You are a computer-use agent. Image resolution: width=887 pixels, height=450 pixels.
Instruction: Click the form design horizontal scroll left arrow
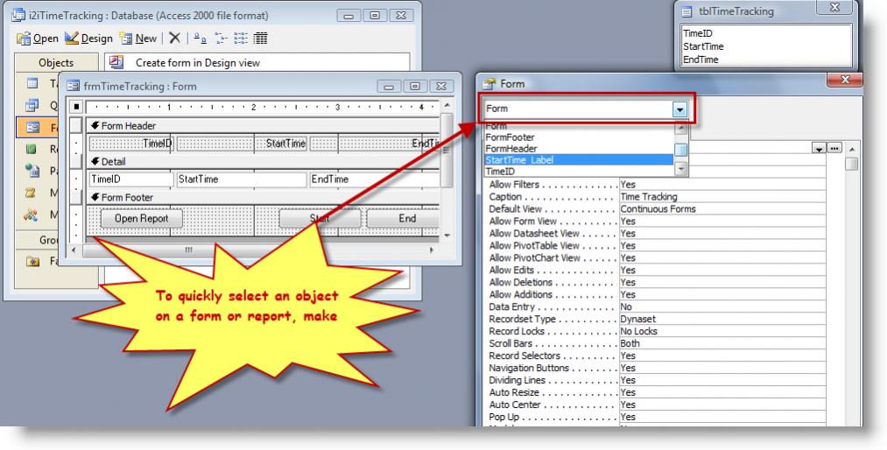[74, 250]
